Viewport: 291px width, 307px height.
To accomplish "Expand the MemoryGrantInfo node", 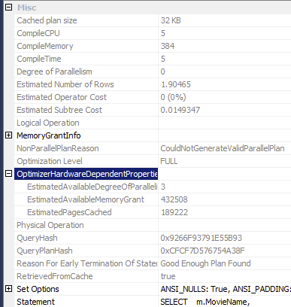I will [x=8, y=135].
